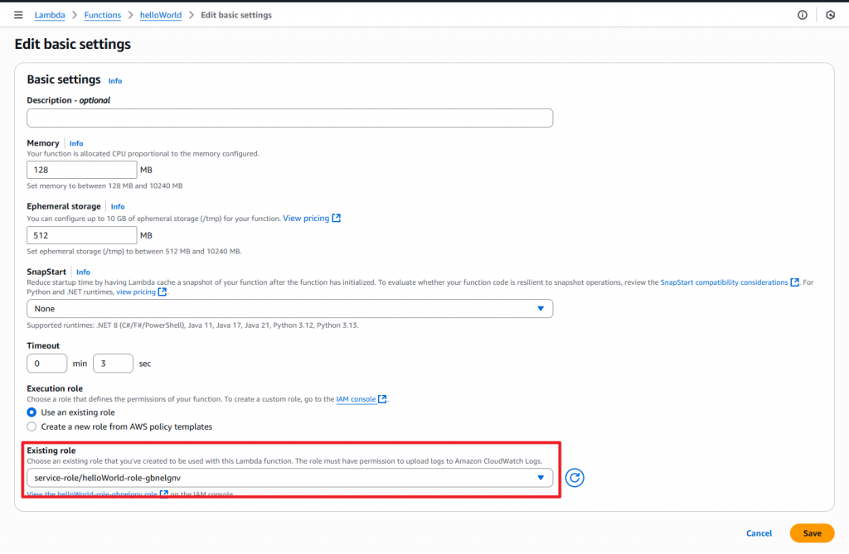Click the Supported runtimes note under SnapStart
849x554 pixels.
click(192, 325)
